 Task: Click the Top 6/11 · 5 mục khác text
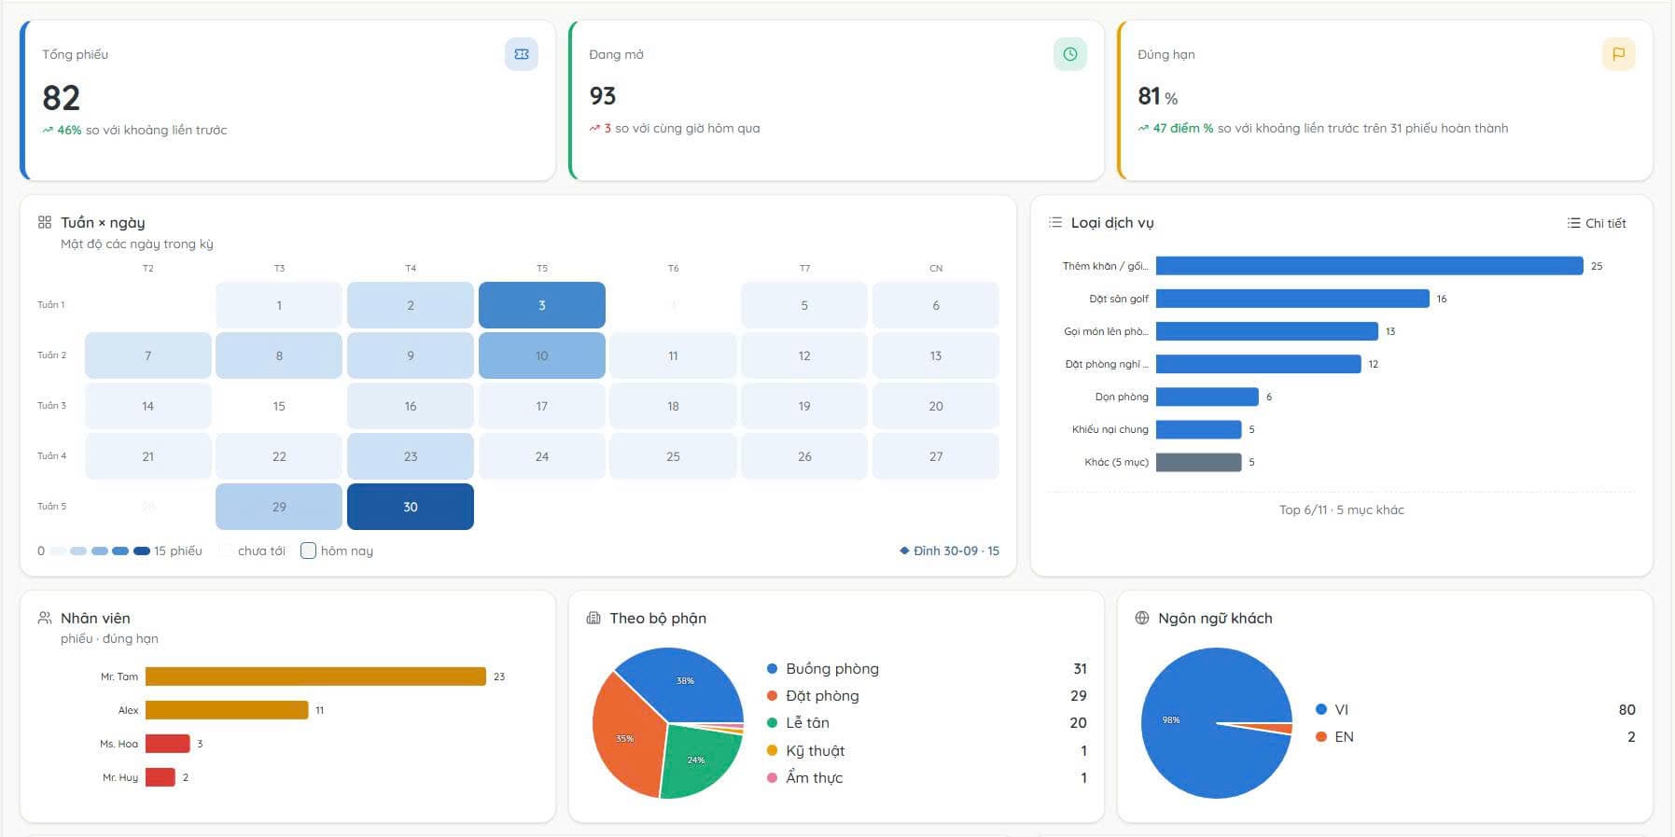tap(1341, 509)
